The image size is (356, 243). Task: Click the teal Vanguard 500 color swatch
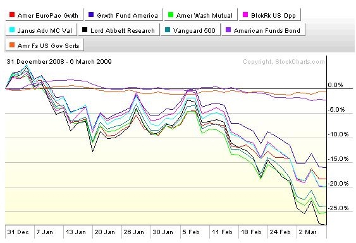(168, 30)
